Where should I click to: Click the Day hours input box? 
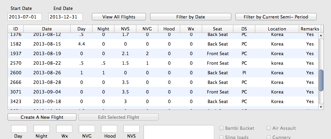click(x=19, y=129)
